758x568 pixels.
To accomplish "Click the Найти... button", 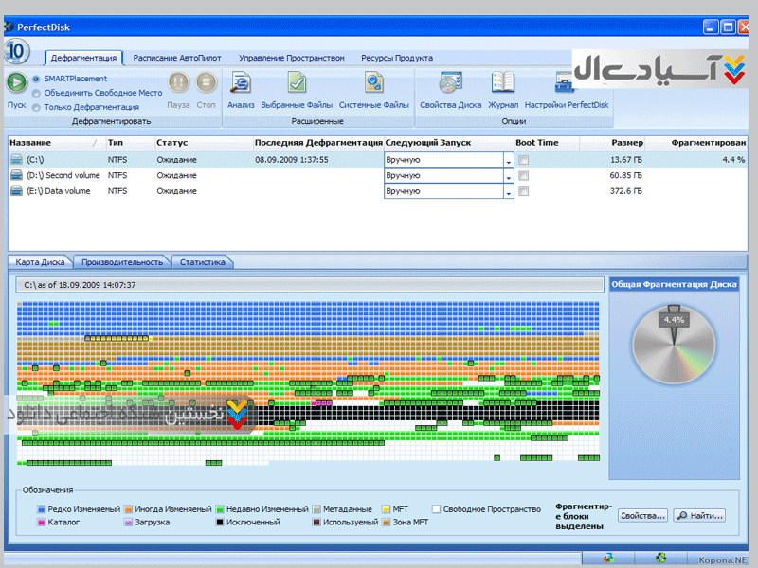I will click(700, 516).
